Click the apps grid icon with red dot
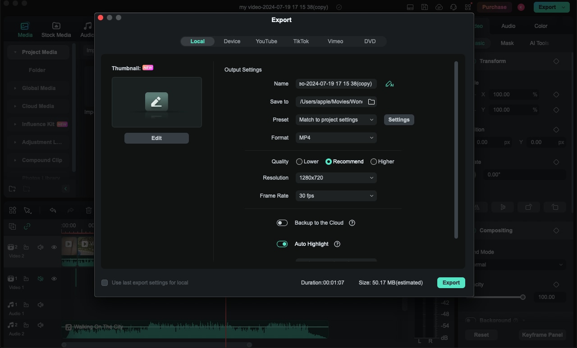 [468, 7]
